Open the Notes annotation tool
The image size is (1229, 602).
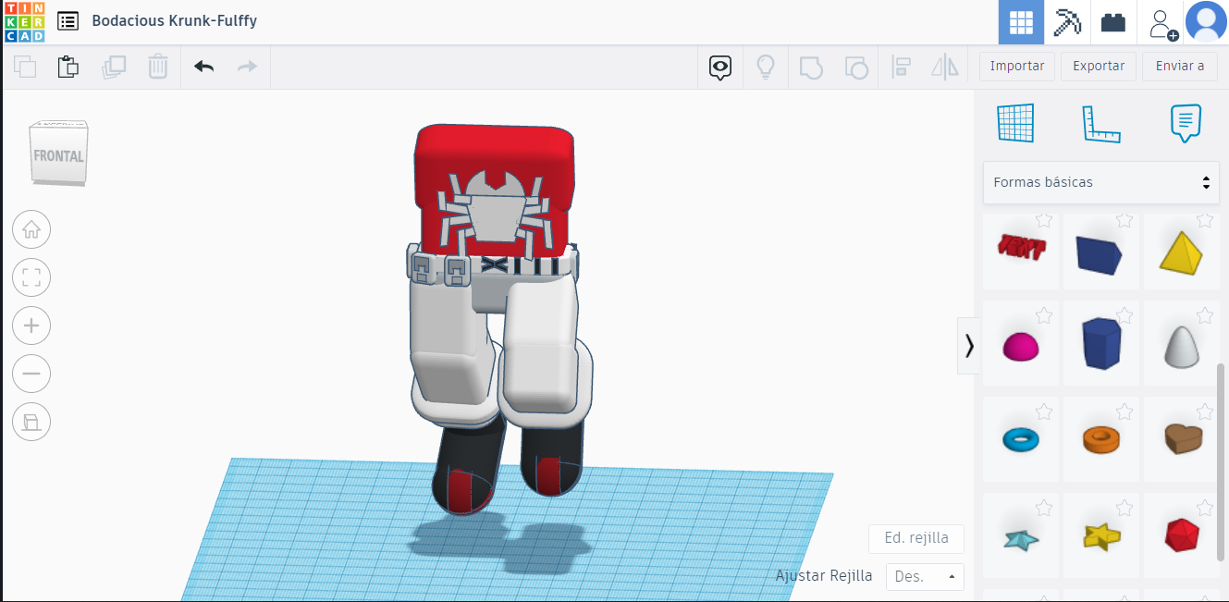point(1186,123)
